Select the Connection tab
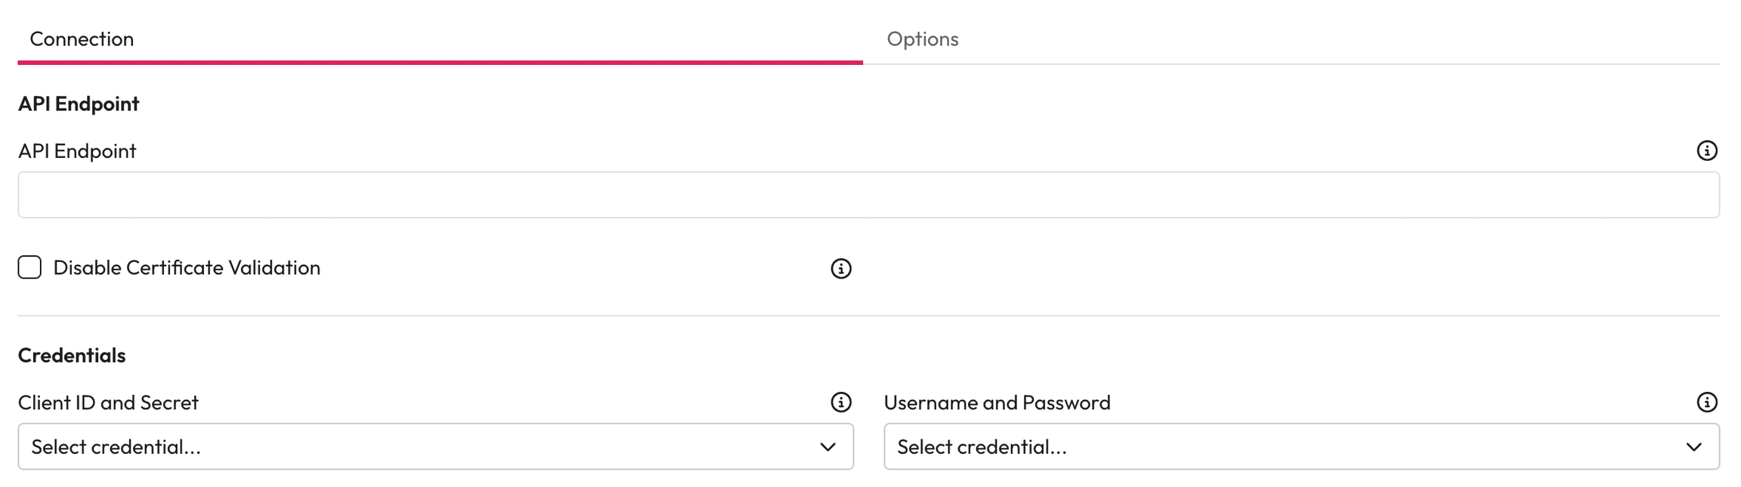The image size is (1741, 487). (x=82, y=39)
